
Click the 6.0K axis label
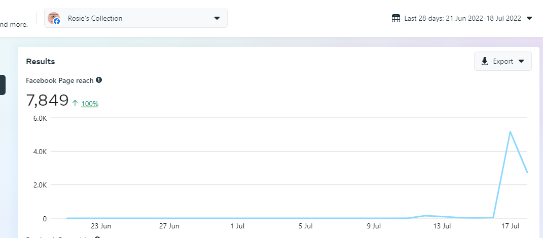point(40,118)
